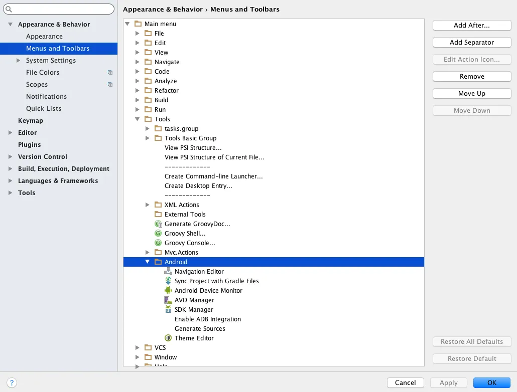Image resolution: width=517 pixels, height=392 pixels.
Task: Click the Edit Action Icon... button
Action: (472, 59)
